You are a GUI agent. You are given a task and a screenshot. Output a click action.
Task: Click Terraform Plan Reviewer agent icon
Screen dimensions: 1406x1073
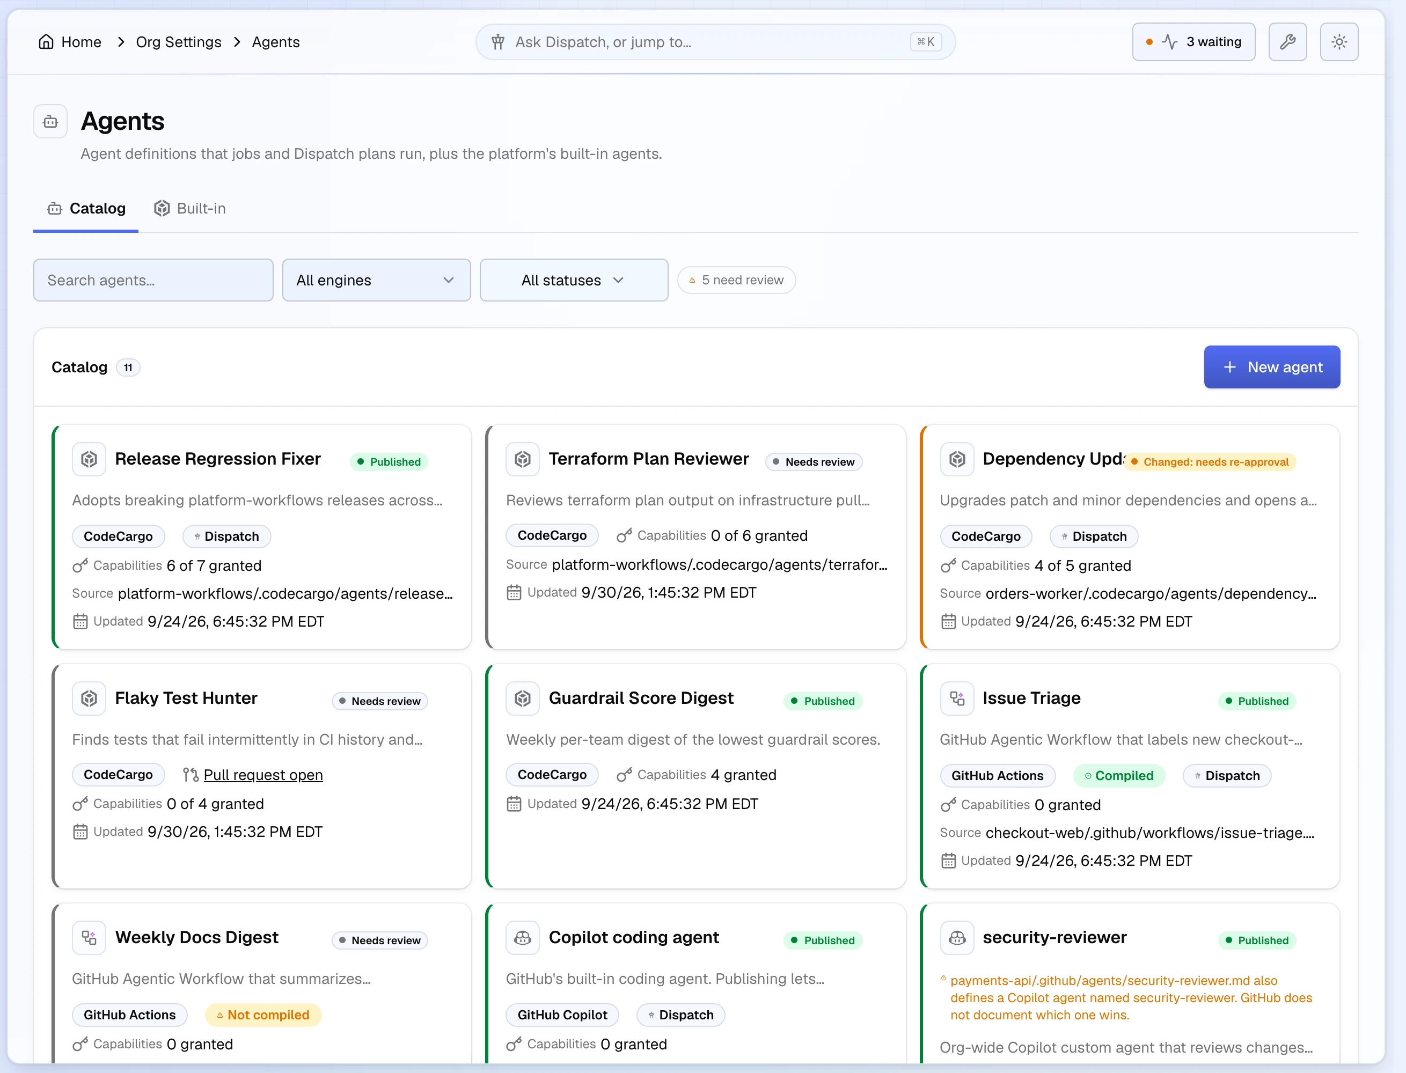(x=523, y=459)
